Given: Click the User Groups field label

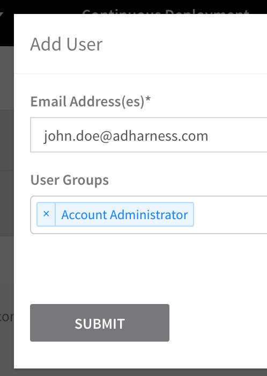Looking at the screenshot, I should pos(69,180).
